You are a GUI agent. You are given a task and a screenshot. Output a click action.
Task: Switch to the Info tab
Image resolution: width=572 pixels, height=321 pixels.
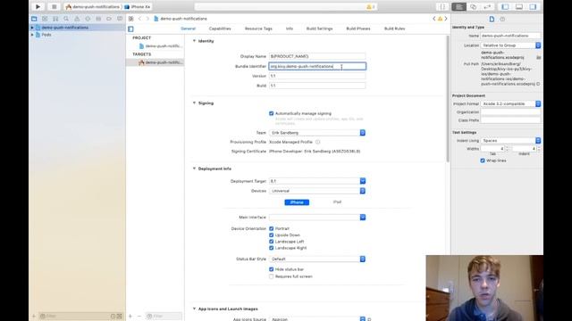tap(290, 29)
